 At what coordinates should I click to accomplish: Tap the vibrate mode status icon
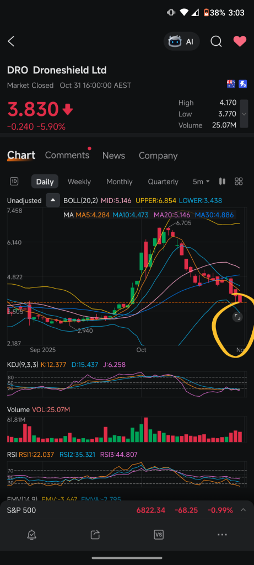click(x=171, y=13)
